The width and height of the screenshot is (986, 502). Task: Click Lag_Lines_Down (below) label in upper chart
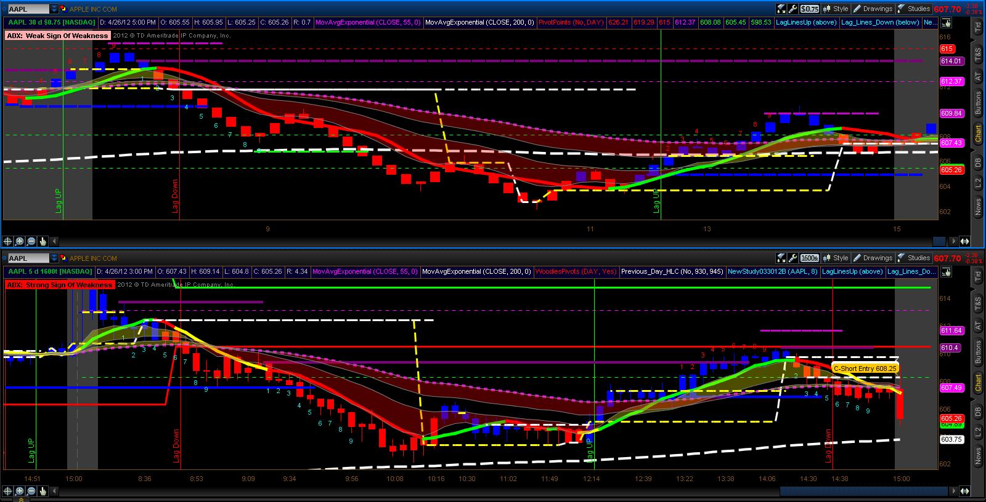coord(880,23)
